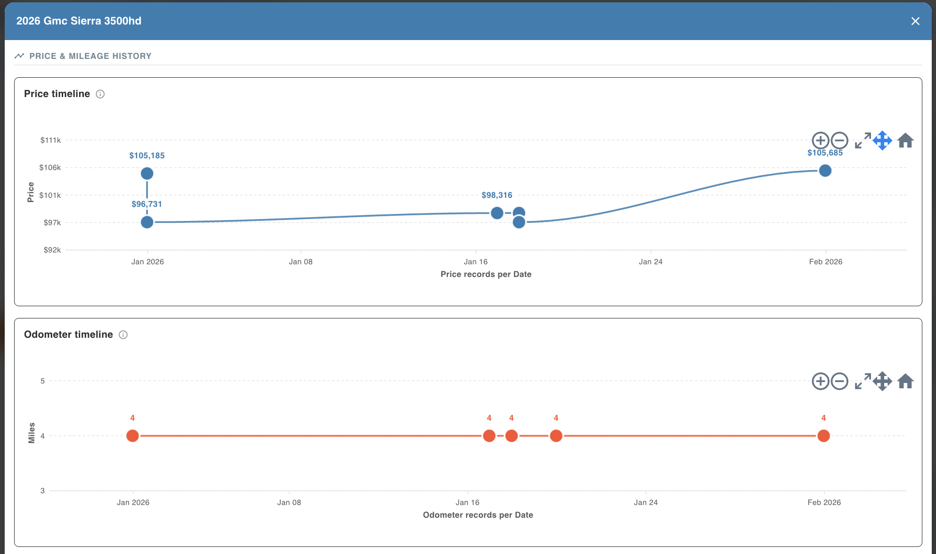
Task: Zoom in on the Price timeline chart
Action: point(820,140)
